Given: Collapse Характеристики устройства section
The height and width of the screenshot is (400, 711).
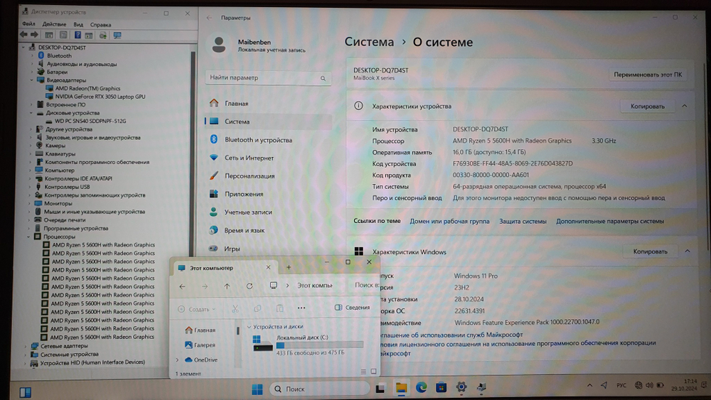Looking at the screenshot, I should 684,106.
